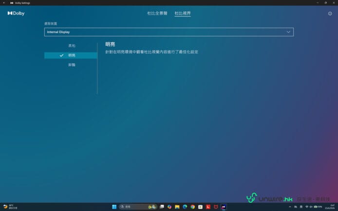Viewport: 338px width, 211px height.
Task: Click the 針對在明亮環境 description text
Action: (151, 52)
